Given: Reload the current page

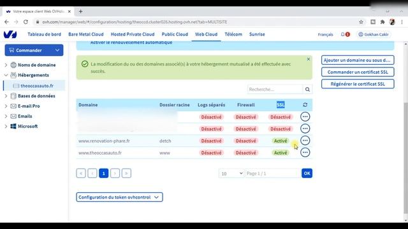Looking at the screenshot, I should pos(25,22).
